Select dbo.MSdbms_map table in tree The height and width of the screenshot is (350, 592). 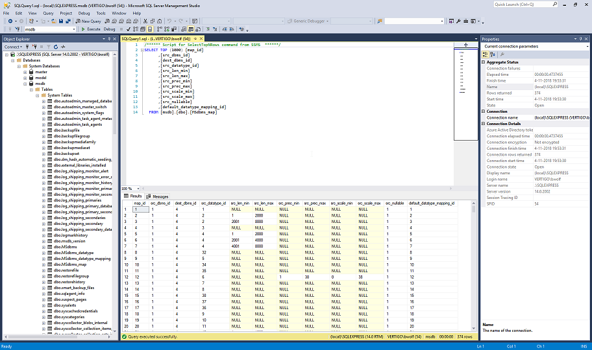pyautogui.click(x=70, y=264)
